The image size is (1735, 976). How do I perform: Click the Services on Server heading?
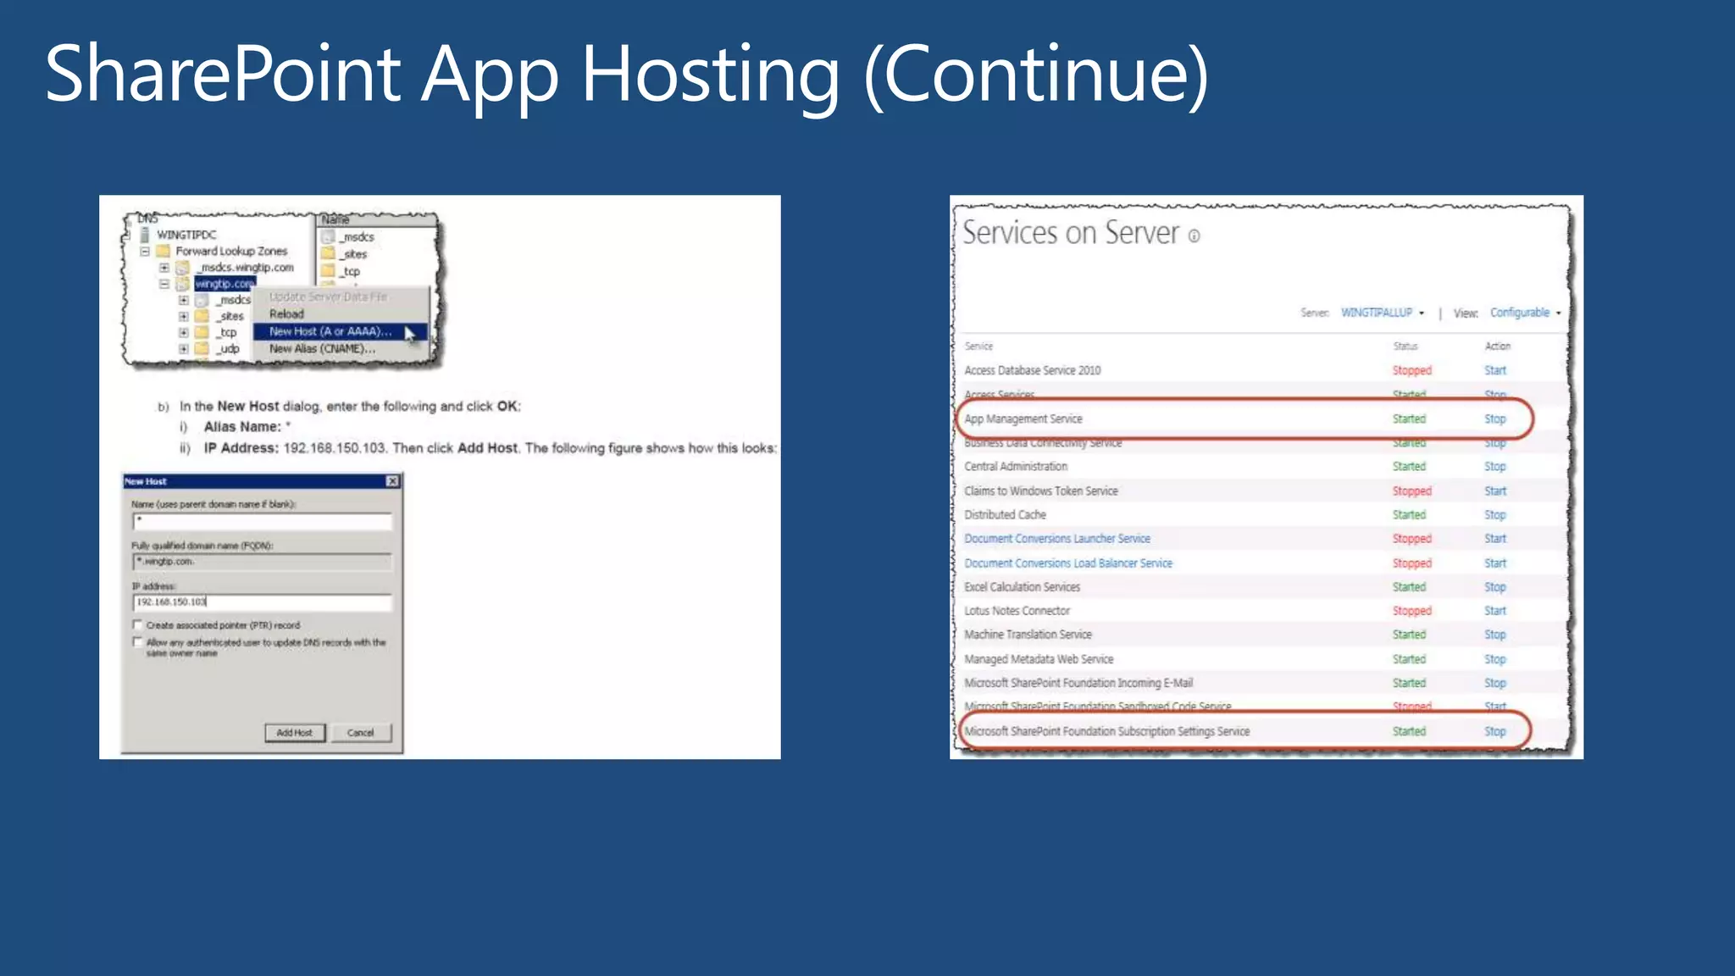pos(1071,232)
